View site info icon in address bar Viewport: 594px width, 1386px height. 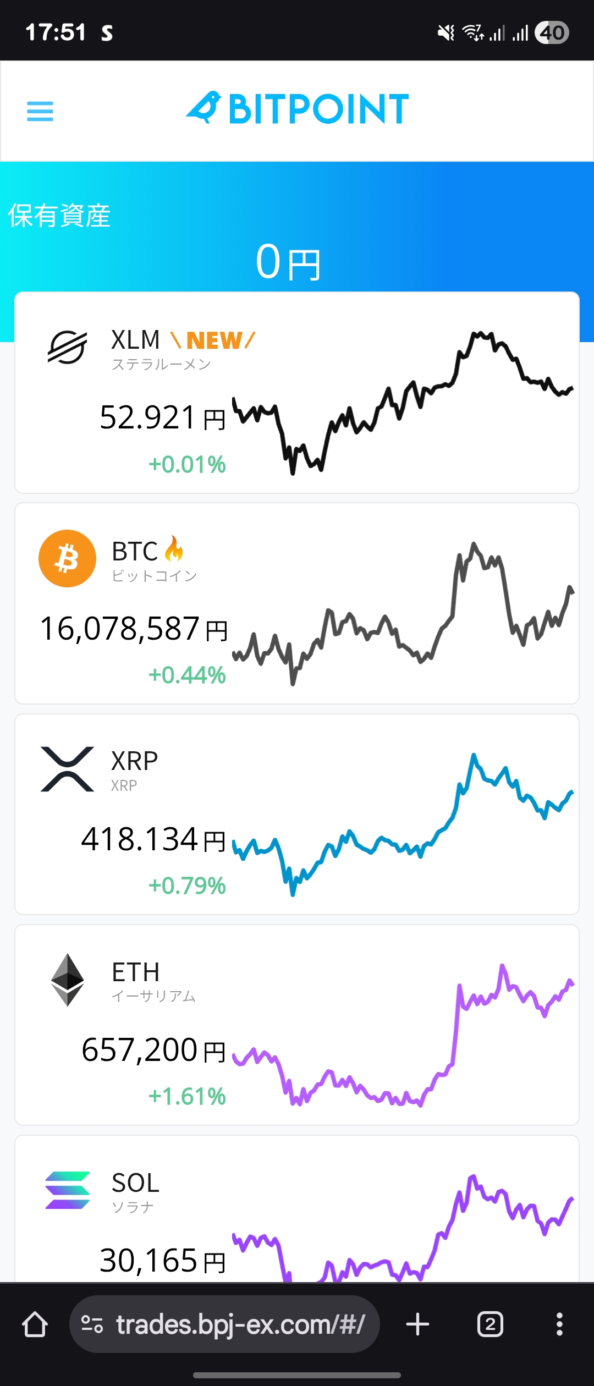coord(92,1324)
